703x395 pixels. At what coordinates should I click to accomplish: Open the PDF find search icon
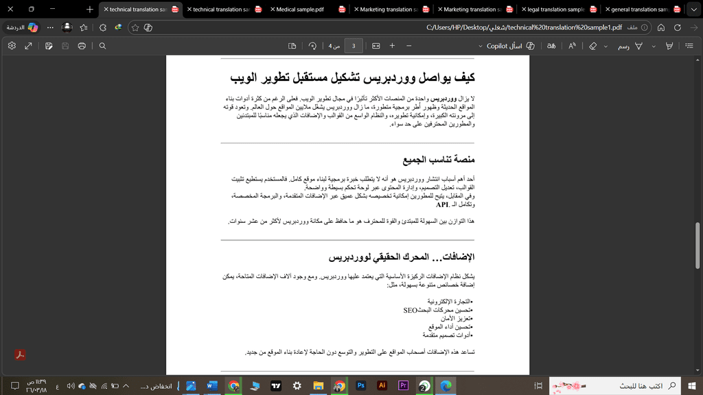pos(103,46)
